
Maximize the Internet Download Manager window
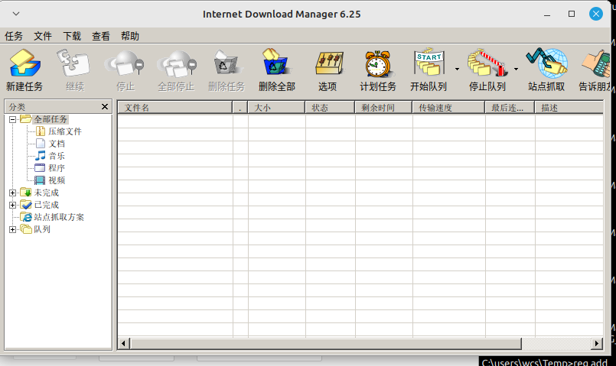572,14
